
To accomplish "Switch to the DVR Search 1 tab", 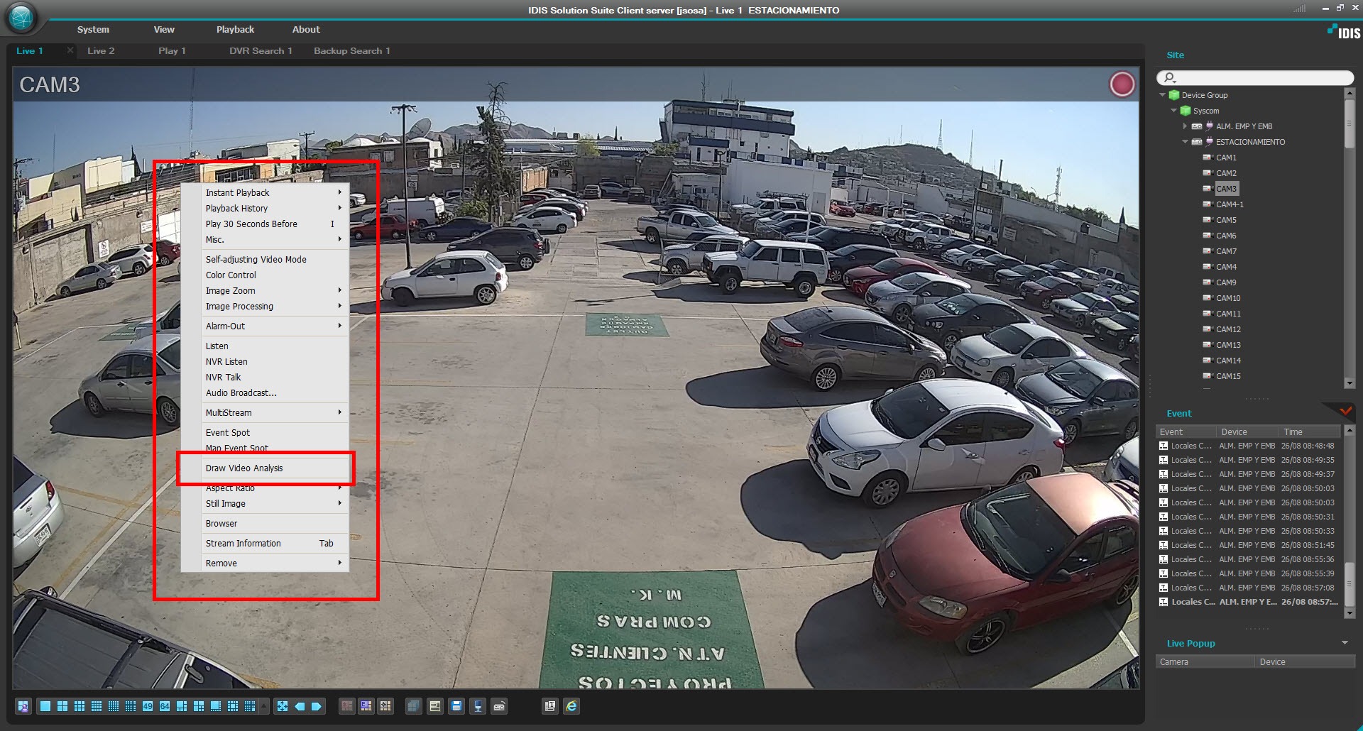I will [261, 51].
